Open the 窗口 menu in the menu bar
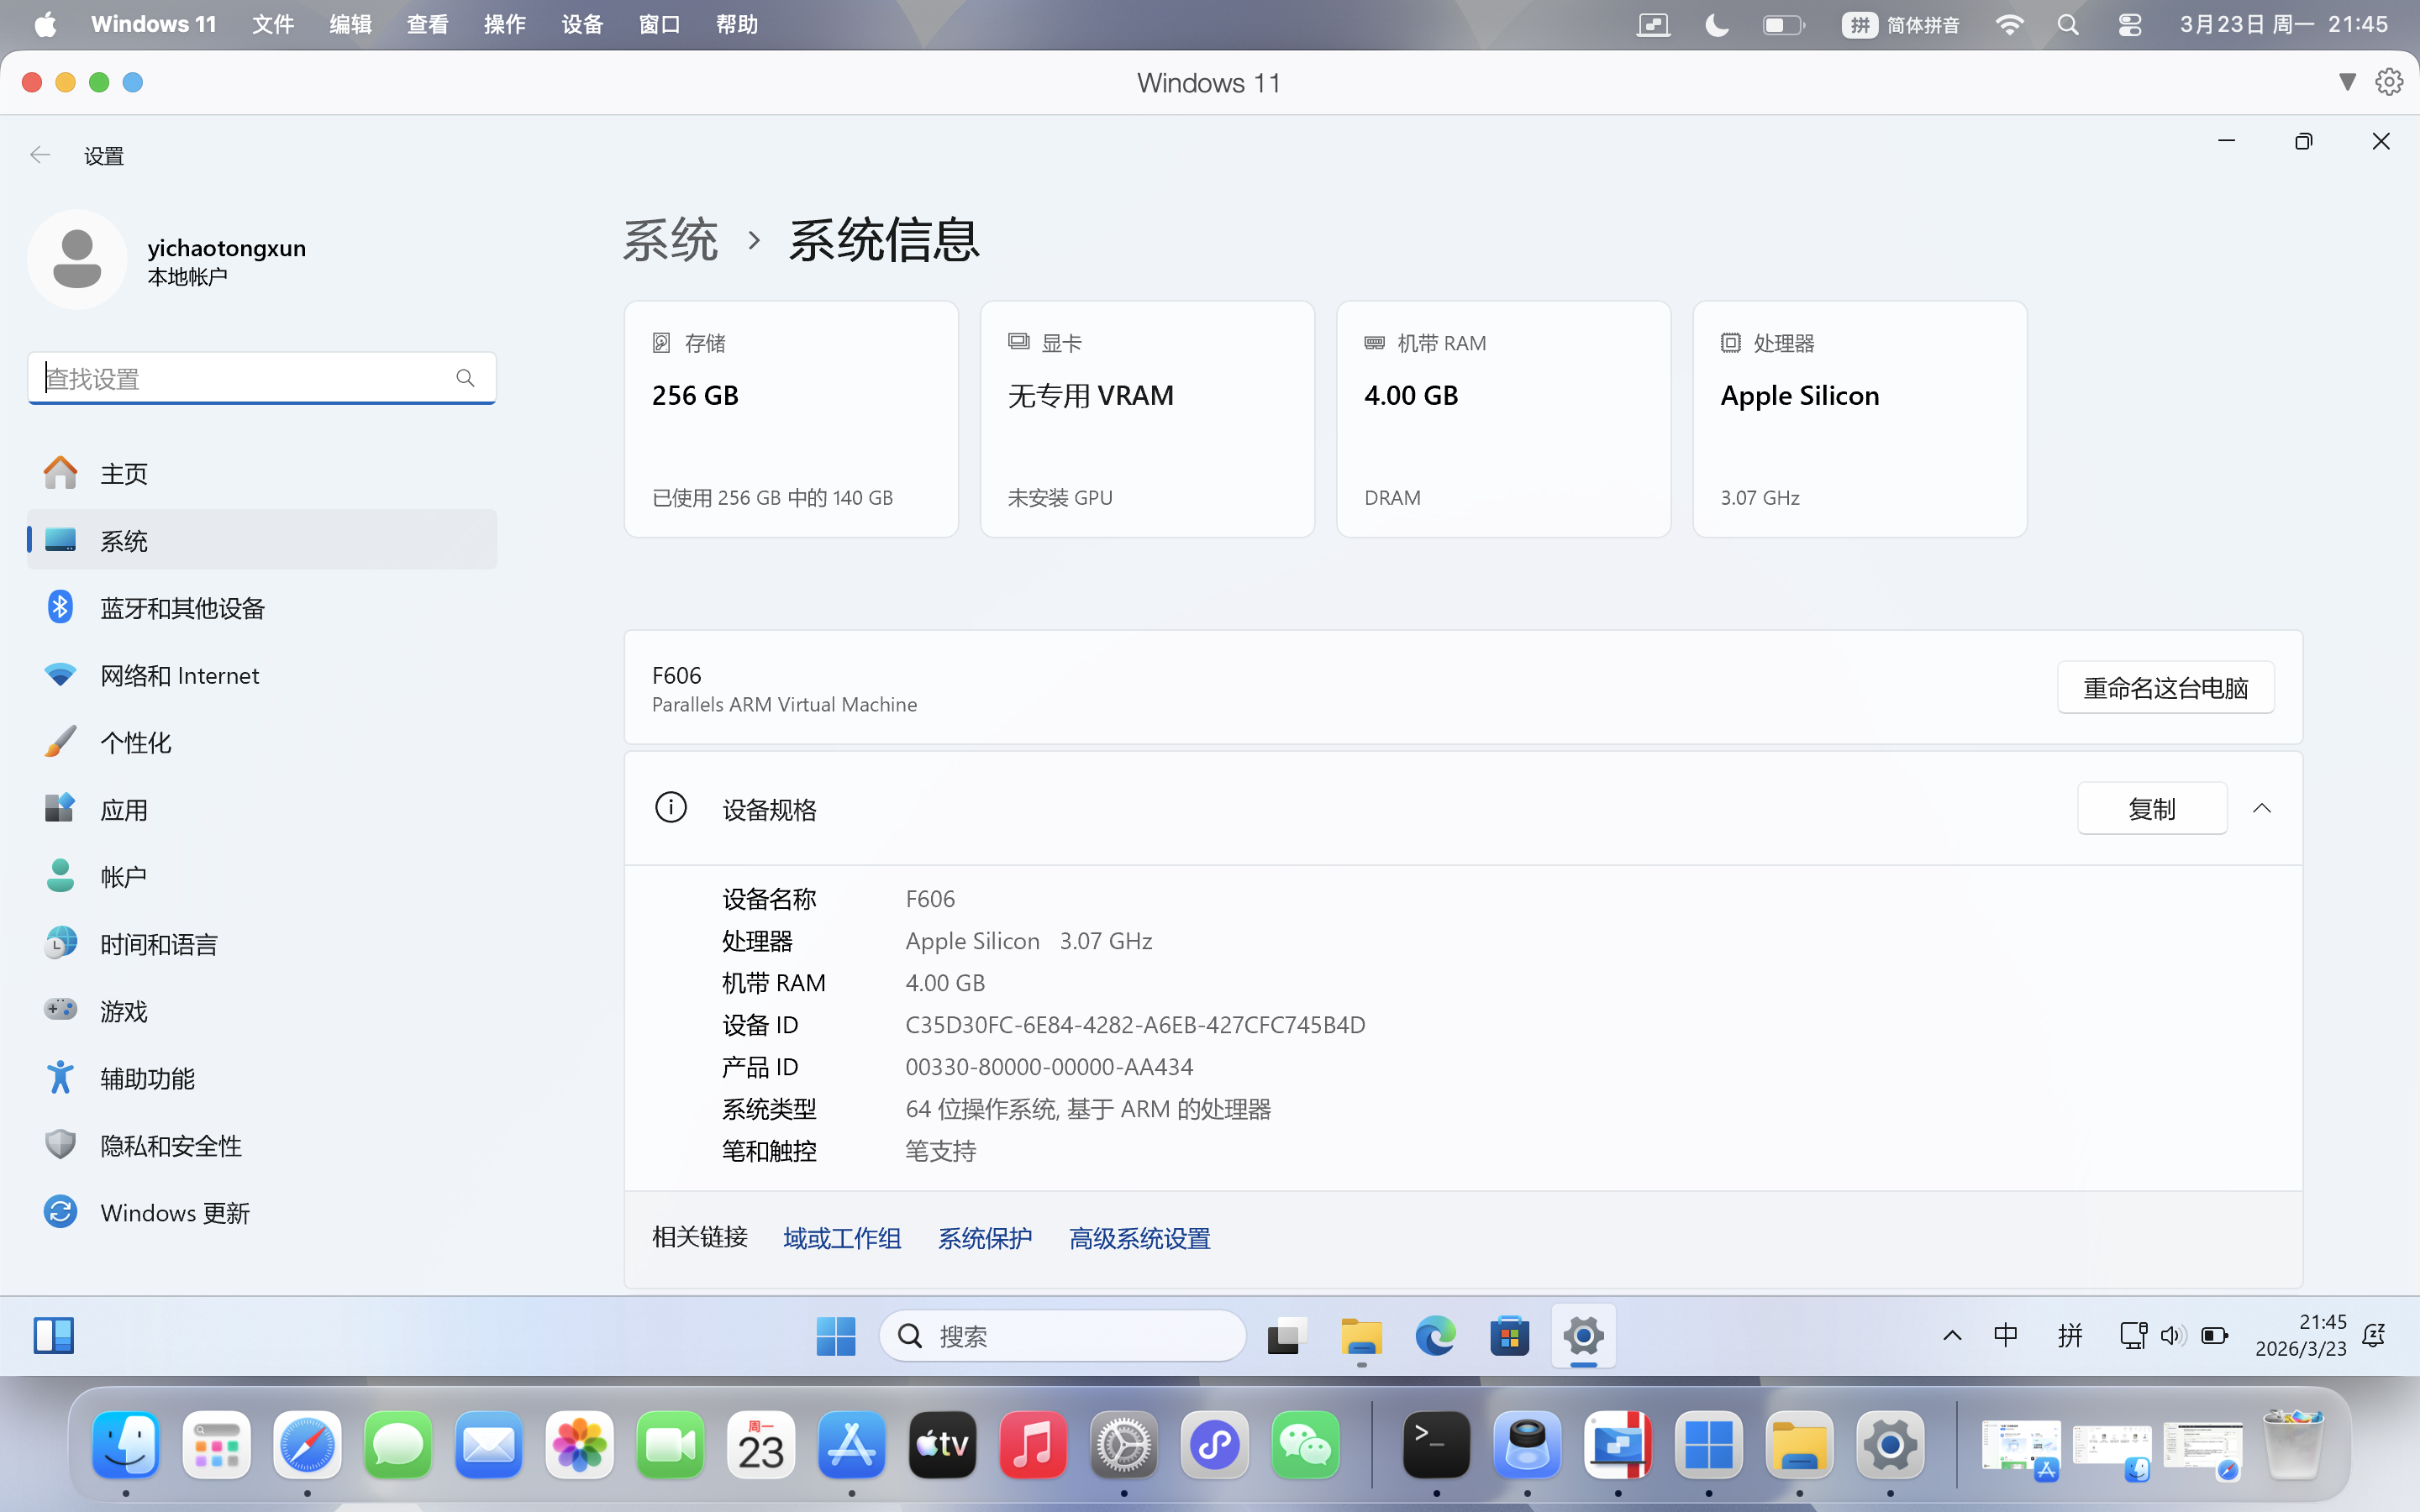The height and width of the screenshot is (1512, 2420). [659, 24]
